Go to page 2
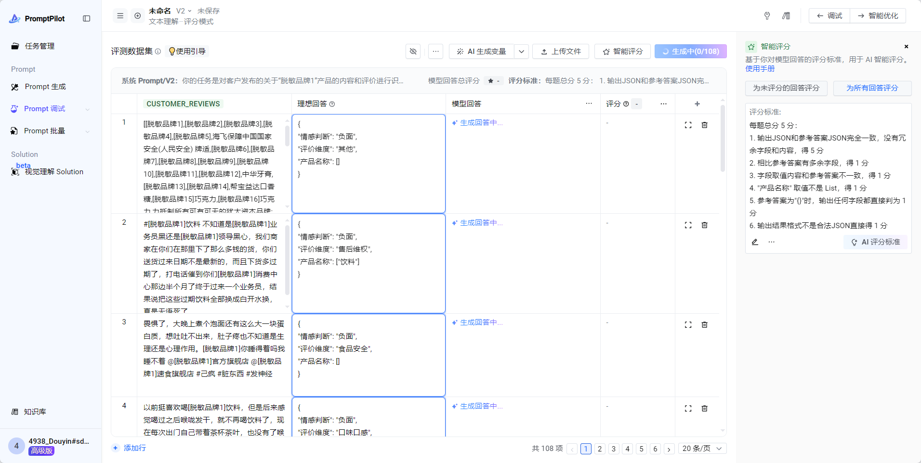The image size is (921, 463). (600, 449)
